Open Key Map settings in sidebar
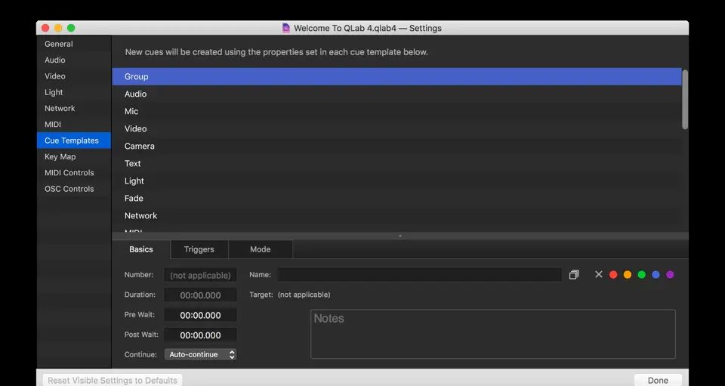This screenshot has height=386, width=725. (x=73, y=156)
